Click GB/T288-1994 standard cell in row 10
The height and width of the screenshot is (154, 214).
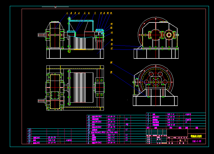pos(112,132)
